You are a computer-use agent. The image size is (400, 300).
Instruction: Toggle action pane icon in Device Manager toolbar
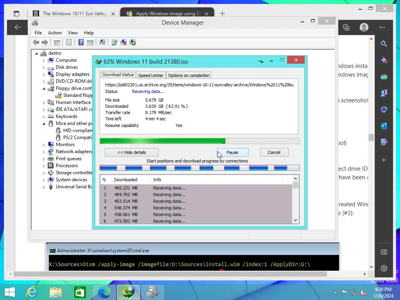click(x=90, y=42)
